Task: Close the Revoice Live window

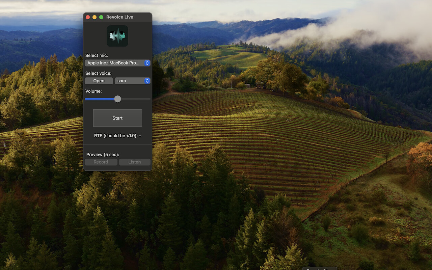Action: [88, 17]
